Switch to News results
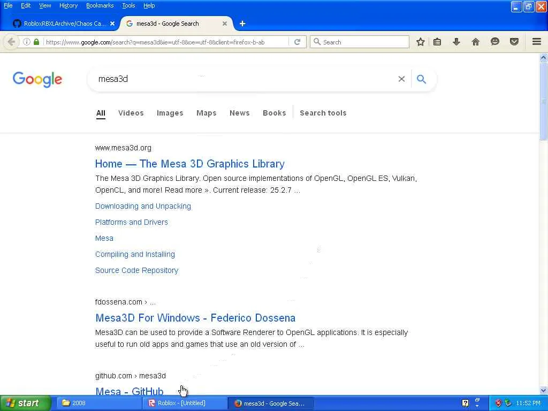The image size is (548, 411). pos(239,113)
